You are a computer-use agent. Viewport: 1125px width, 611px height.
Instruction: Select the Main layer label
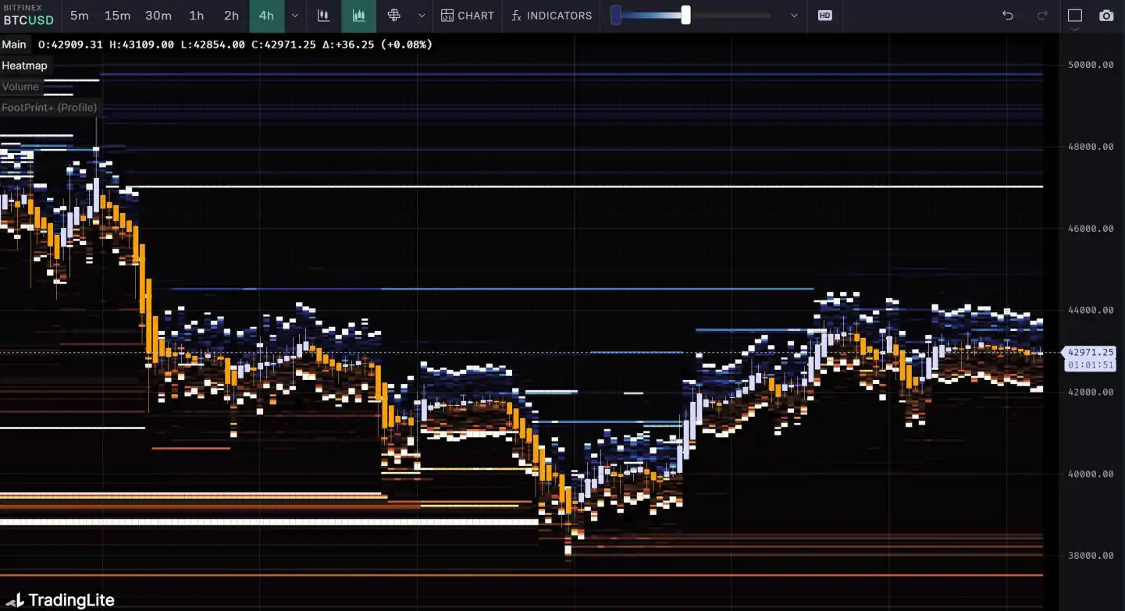[x=14, y=44]
